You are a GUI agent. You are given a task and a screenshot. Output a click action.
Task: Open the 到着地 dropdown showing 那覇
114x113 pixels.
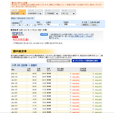pyautogui.click(x=71, y=24)
